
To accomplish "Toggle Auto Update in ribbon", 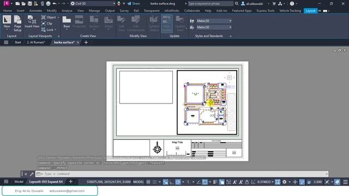I will click(x=167, y=23).
